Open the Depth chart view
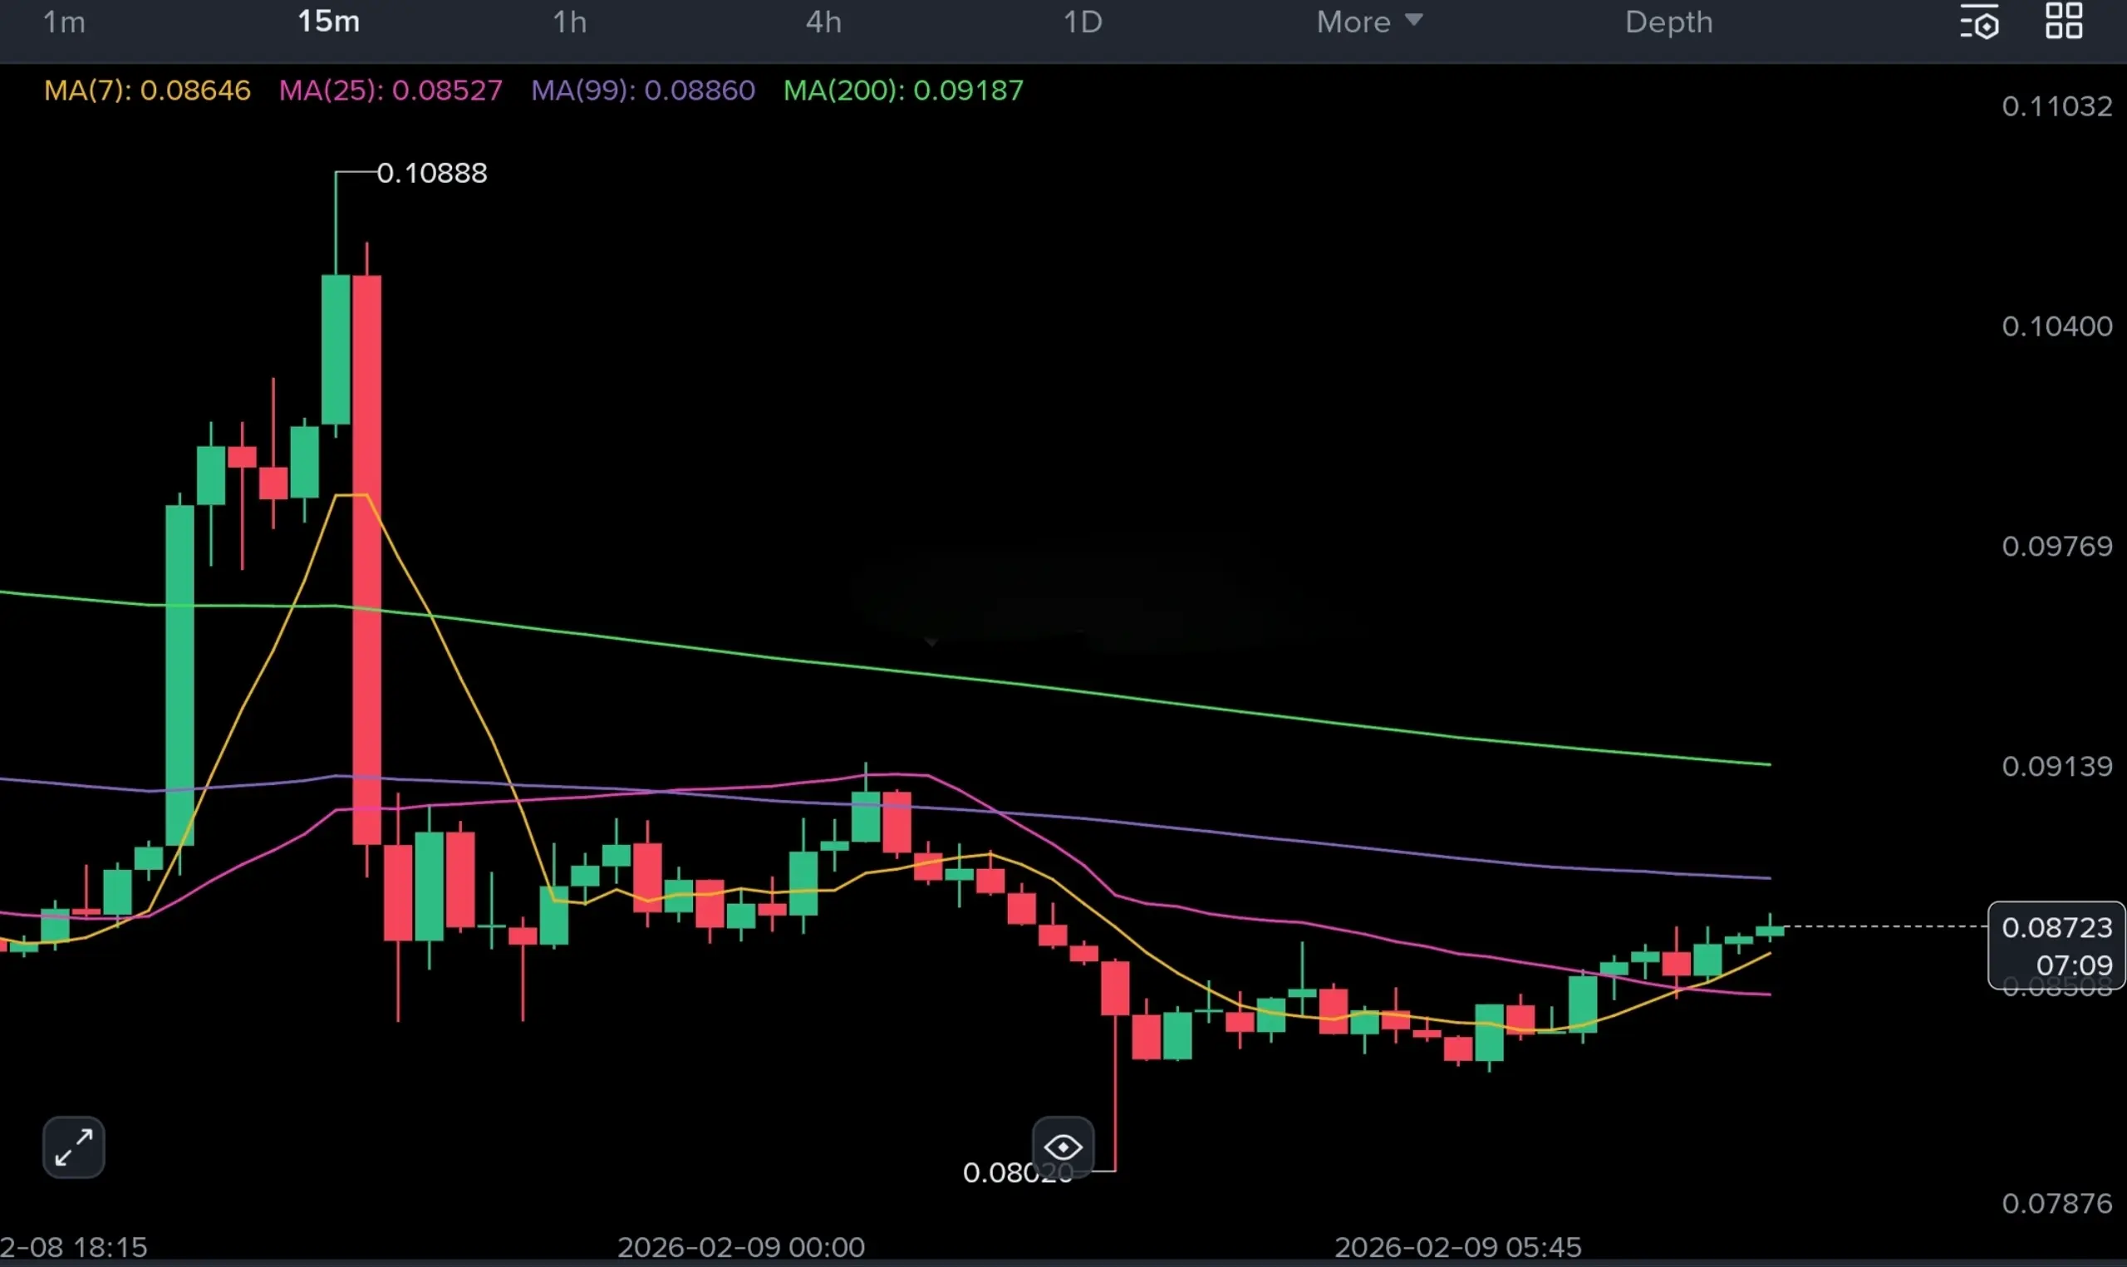This screenshot has width=2127, height=1267. tap(1668, 22)
